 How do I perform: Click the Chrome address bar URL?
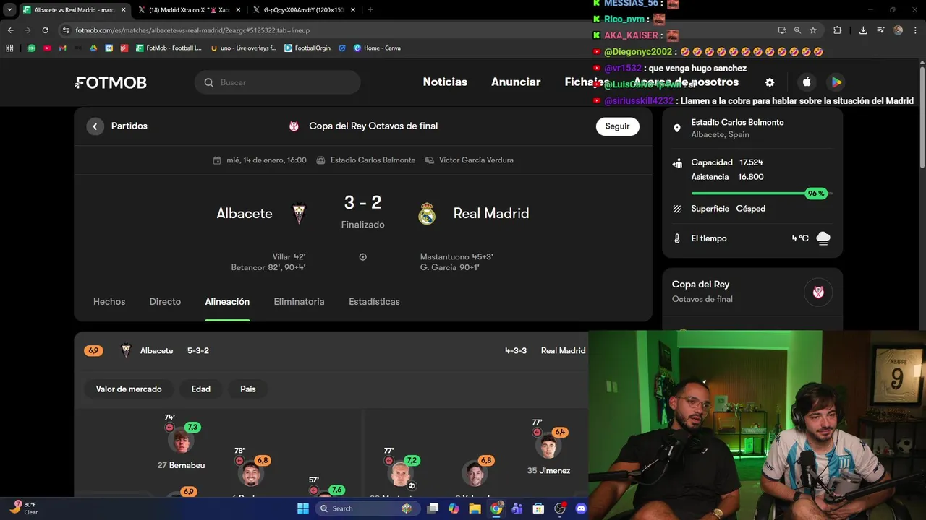tap(192, 30)
